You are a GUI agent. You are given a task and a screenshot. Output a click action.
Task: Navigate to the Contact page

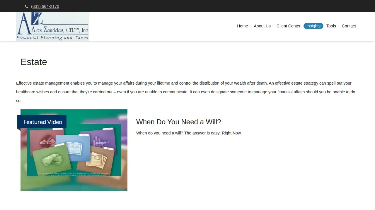(x=349, y=26)
